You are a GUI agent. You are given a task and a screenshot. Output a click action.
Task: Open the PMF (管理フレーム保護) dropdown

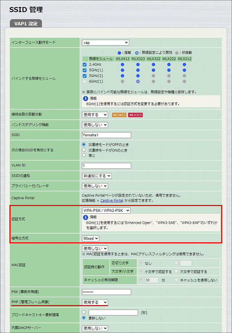(x=95, y=303)
